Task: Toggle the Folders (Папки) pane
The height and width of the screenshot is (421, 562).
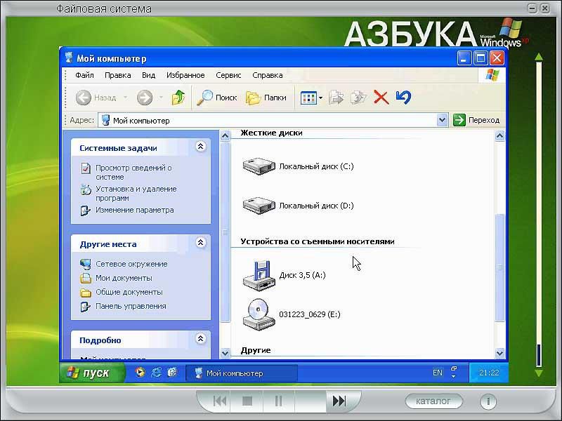Action: coord(266,98)
